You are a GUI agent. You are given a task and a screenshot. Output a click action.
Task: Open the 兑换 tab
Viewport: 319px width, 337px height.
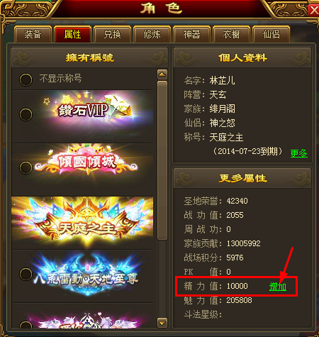point(112,34)
